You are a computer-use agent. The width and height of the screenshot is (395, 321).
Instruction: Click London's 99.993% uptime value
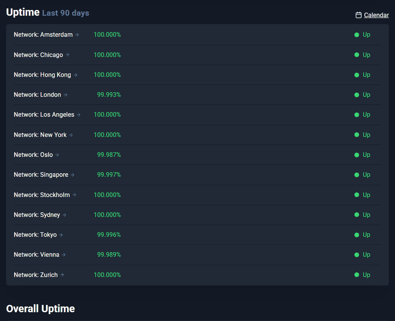(109, 95)
